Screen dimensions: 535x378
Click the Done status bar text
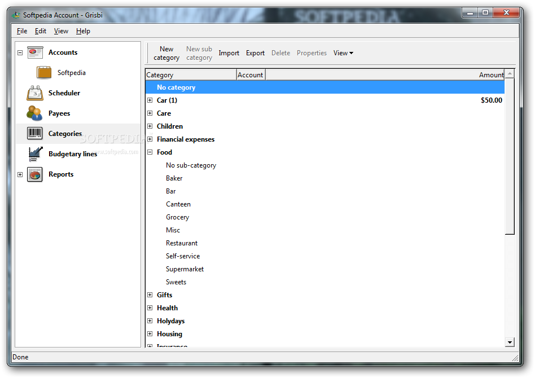pyautogui.click(x=20, y=357)
